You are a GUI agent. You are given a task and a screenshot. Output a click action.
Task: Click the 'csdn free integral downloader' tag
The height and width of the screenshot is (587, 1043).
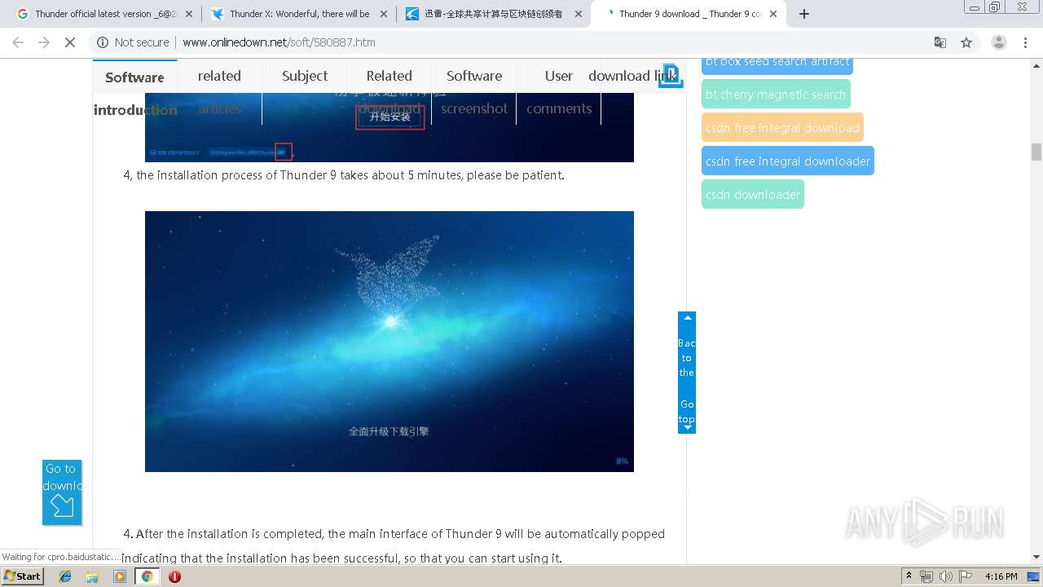coord(788,161)
